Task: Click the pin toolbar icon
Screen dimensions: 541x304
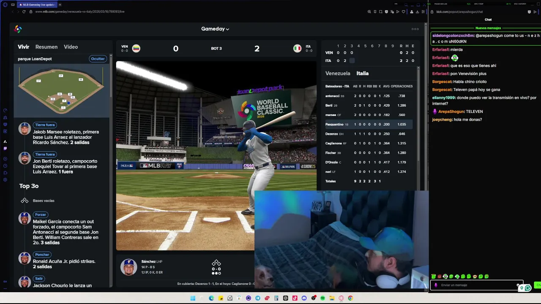Action: [x=375, y=12]
